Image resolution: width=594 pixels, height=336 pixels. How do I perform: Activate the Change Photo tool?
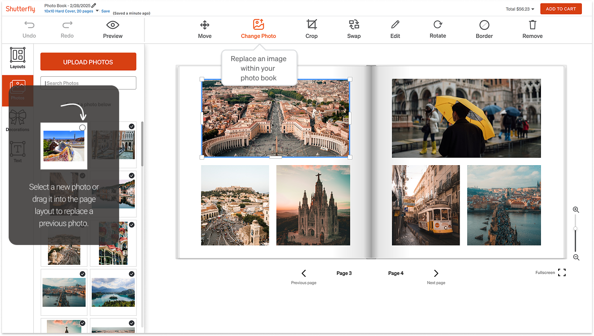pos(259,29)
